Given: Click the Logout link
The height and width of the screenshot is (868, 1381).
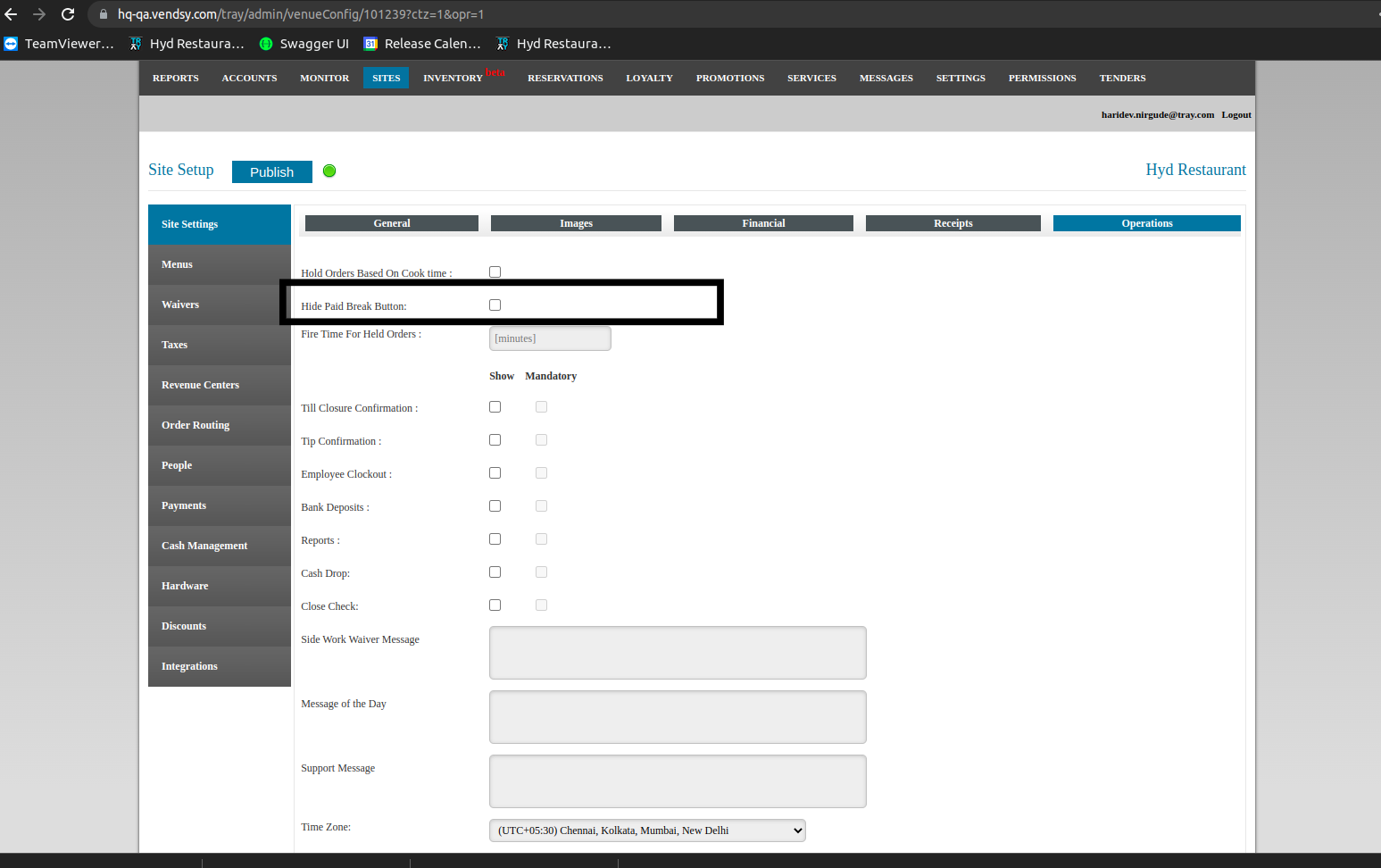Looking at the screenshot, I should [x=1236, y=115].
